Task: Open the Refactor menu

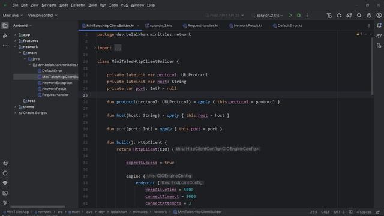Action: click(78, 5)
